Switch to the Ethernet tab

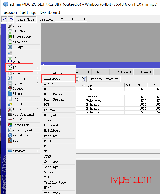pyautogui.click(x=100, y=72)
